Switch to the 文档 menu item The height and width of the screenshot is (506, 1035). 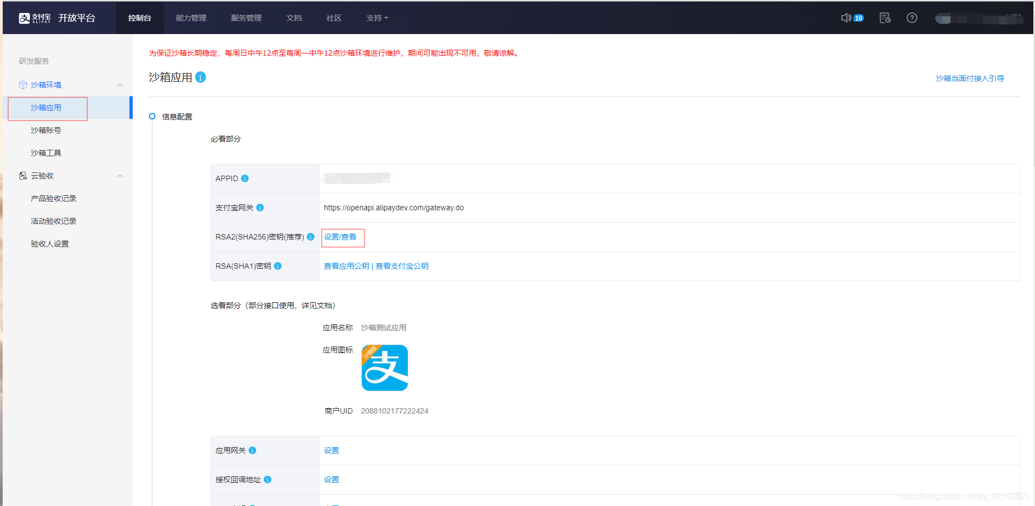[294, 17]
